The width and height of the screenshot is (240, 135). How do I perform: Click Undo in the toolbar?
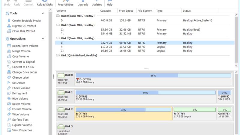pos(7,3)
